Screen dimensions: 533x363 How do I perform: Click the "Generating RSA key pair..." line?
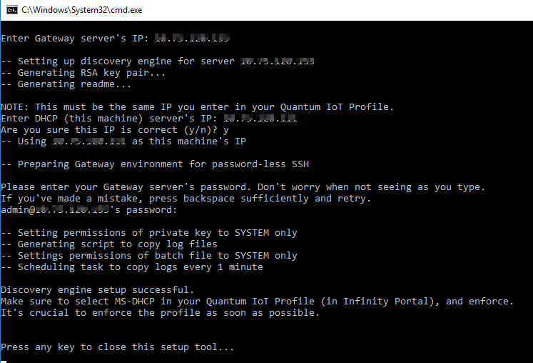[83, 73]
